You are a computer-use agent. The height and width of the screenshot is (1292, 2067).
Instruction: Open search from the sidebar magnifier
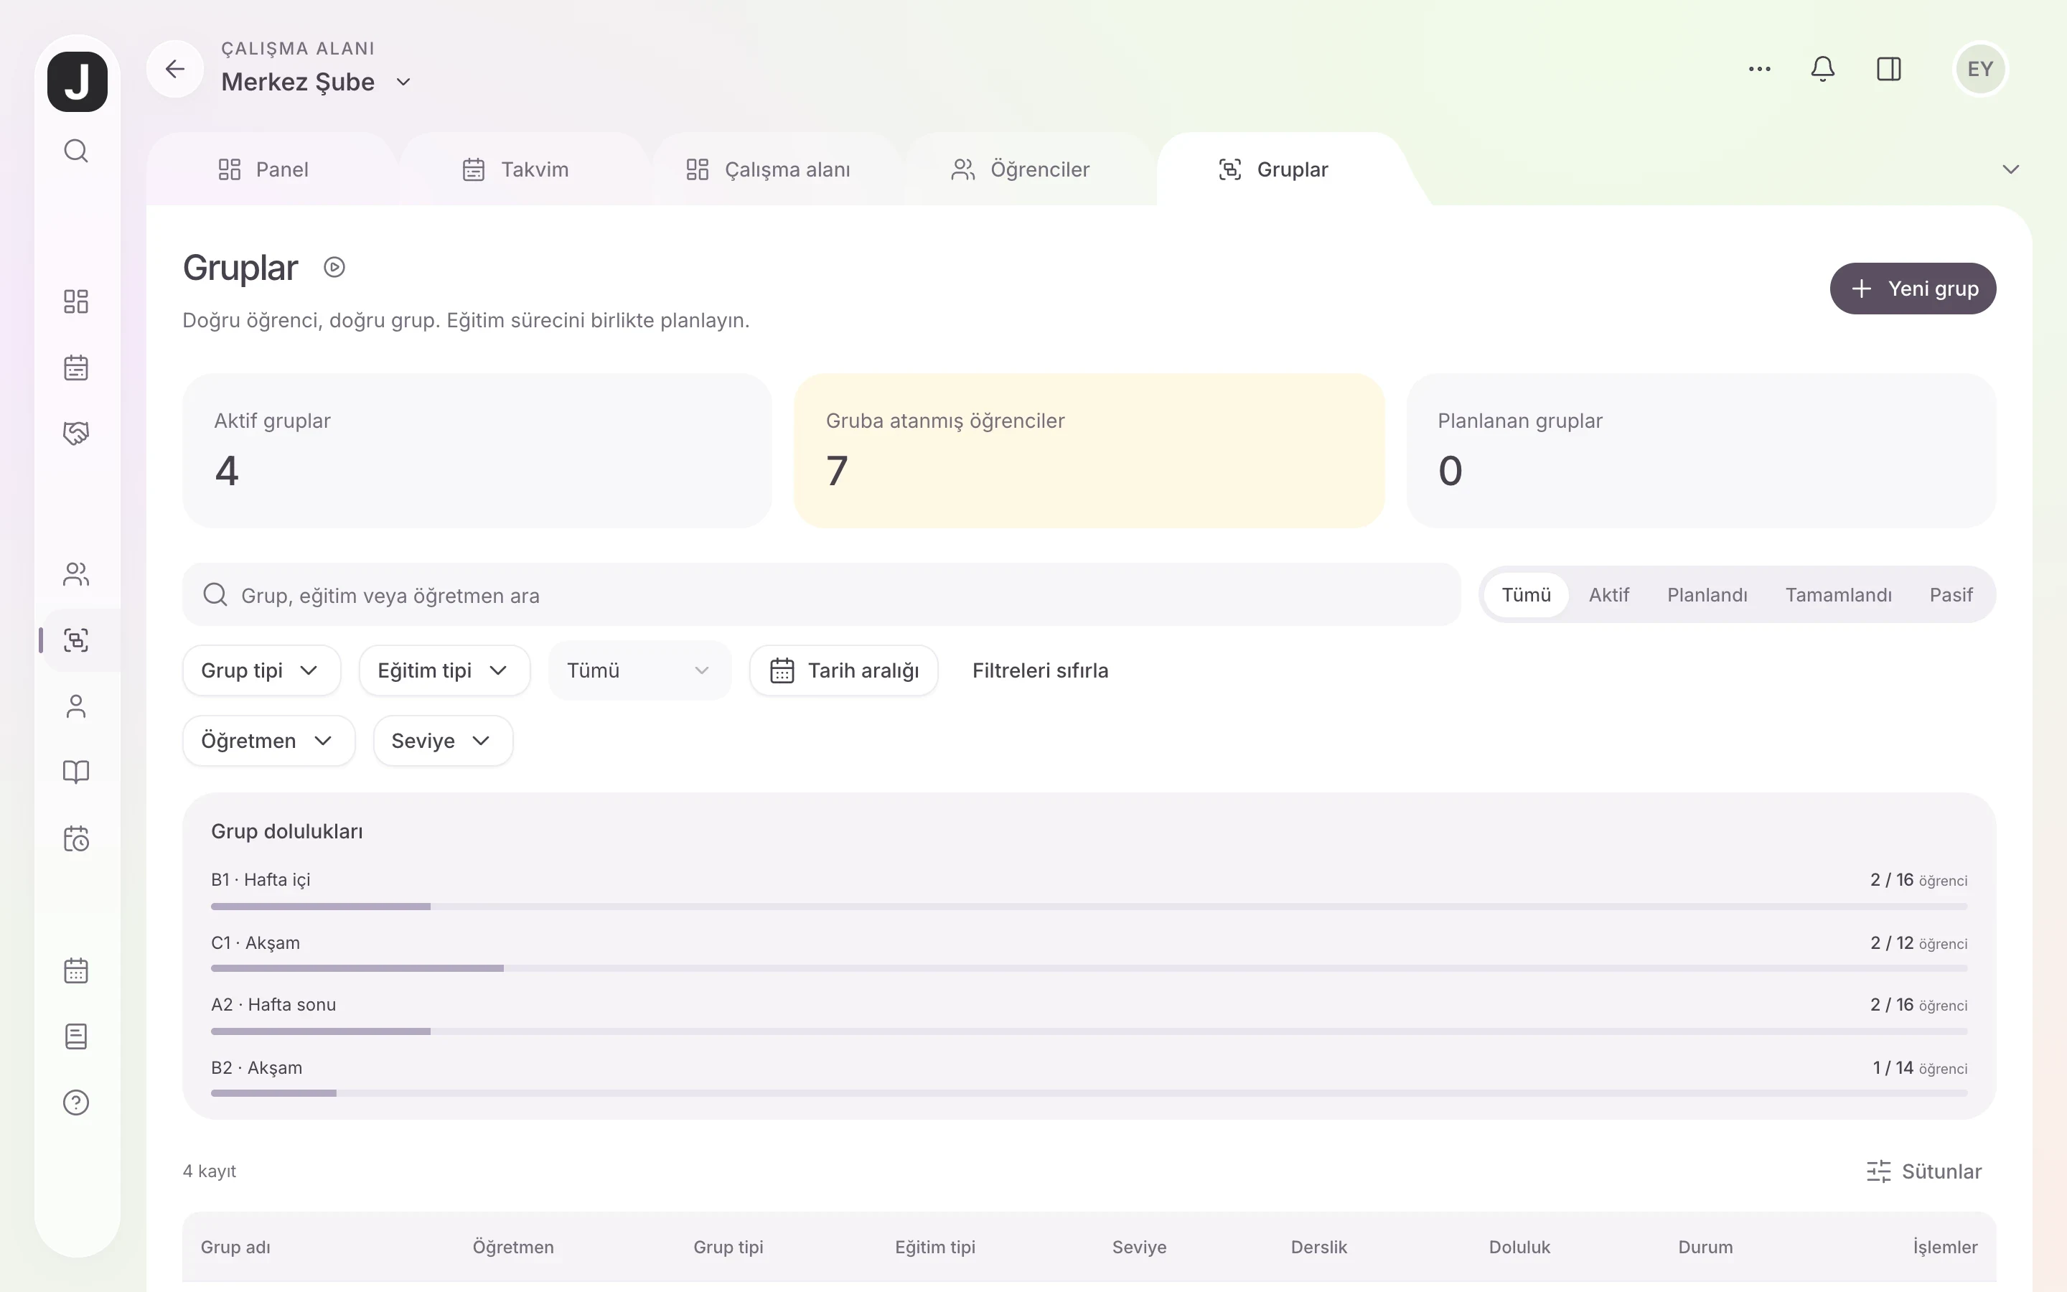[76, 151]
